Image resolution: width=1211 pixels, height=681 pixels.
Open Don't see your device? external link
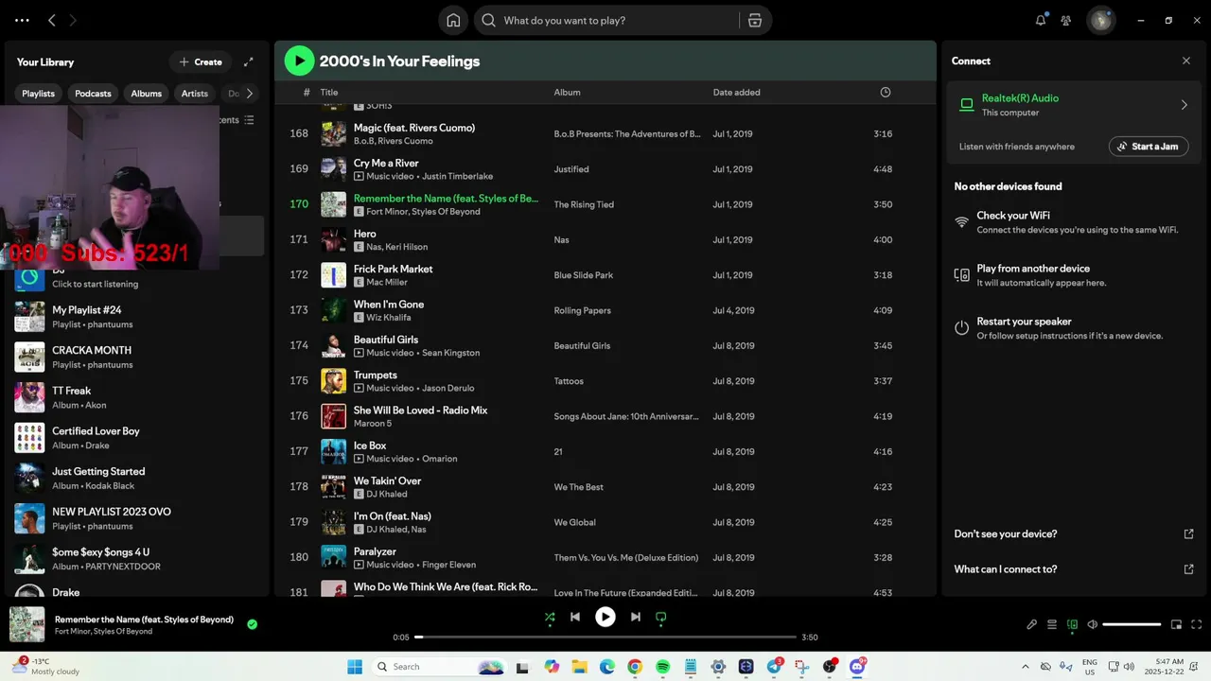click(x=1189, y=534)
